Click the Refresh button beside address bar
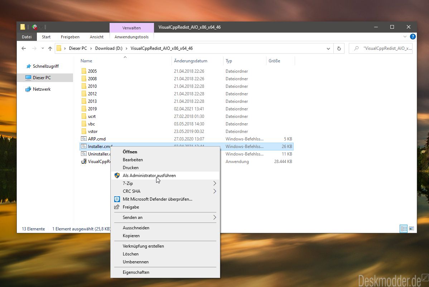Screen dimensions: 429x287 339,48
